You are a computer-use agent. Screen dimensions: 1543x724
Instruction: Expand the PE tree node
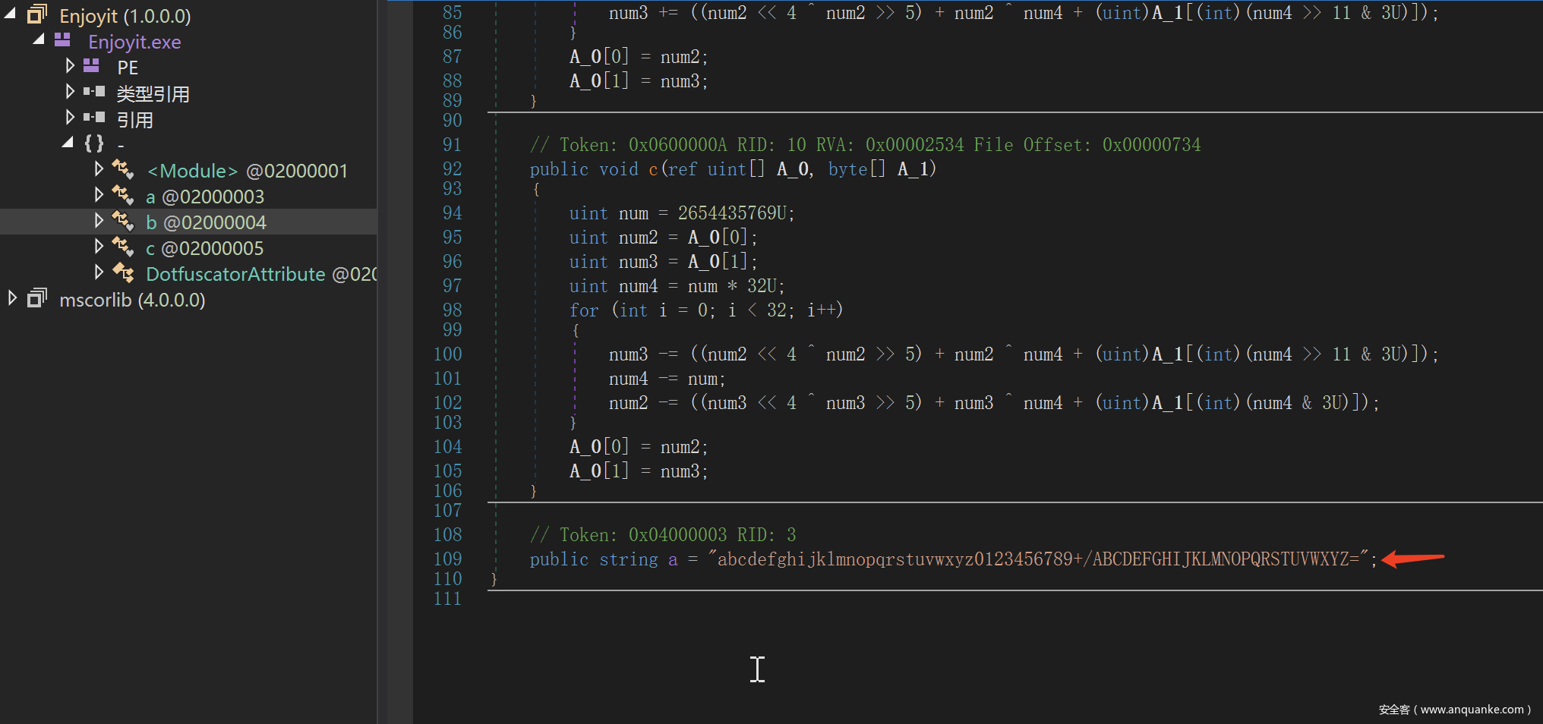pos(70,66)
